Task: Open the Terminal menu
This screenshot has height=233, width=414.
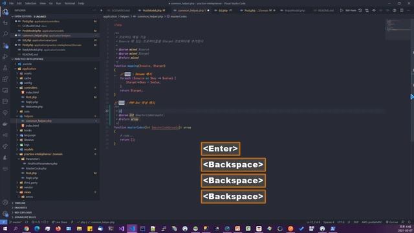Action: [70, 3]
